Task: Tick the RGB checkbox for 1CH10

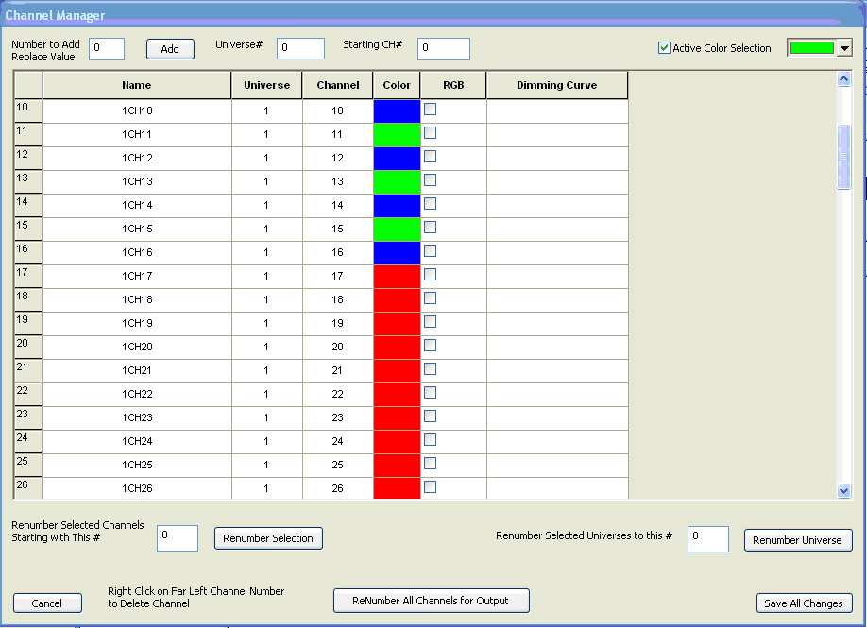Action: (430, 110)
